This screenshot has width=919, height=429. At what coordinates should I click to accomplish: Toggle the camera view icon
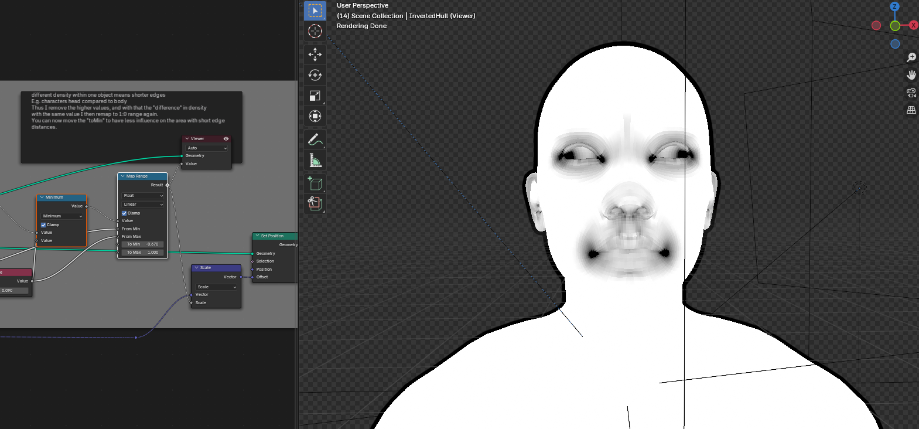(911, 92)
